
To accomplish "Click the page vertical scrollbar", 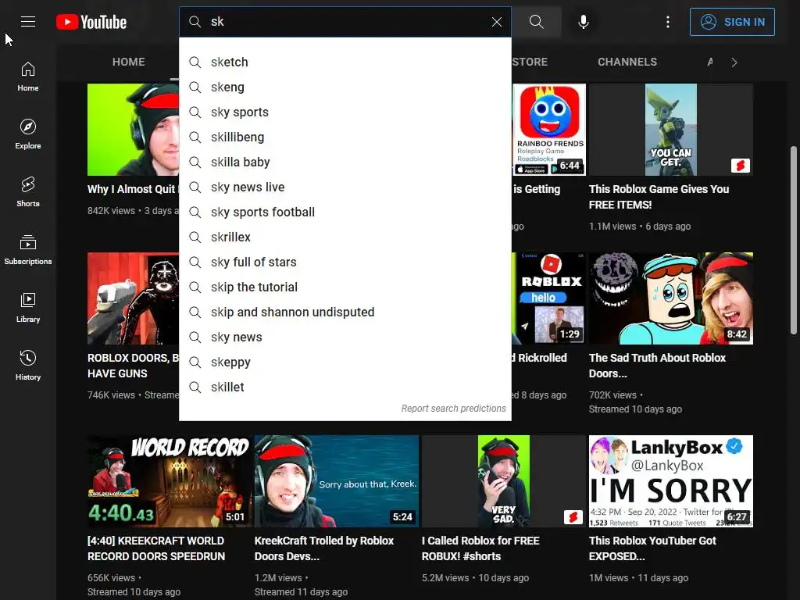I will click(794, 240).
